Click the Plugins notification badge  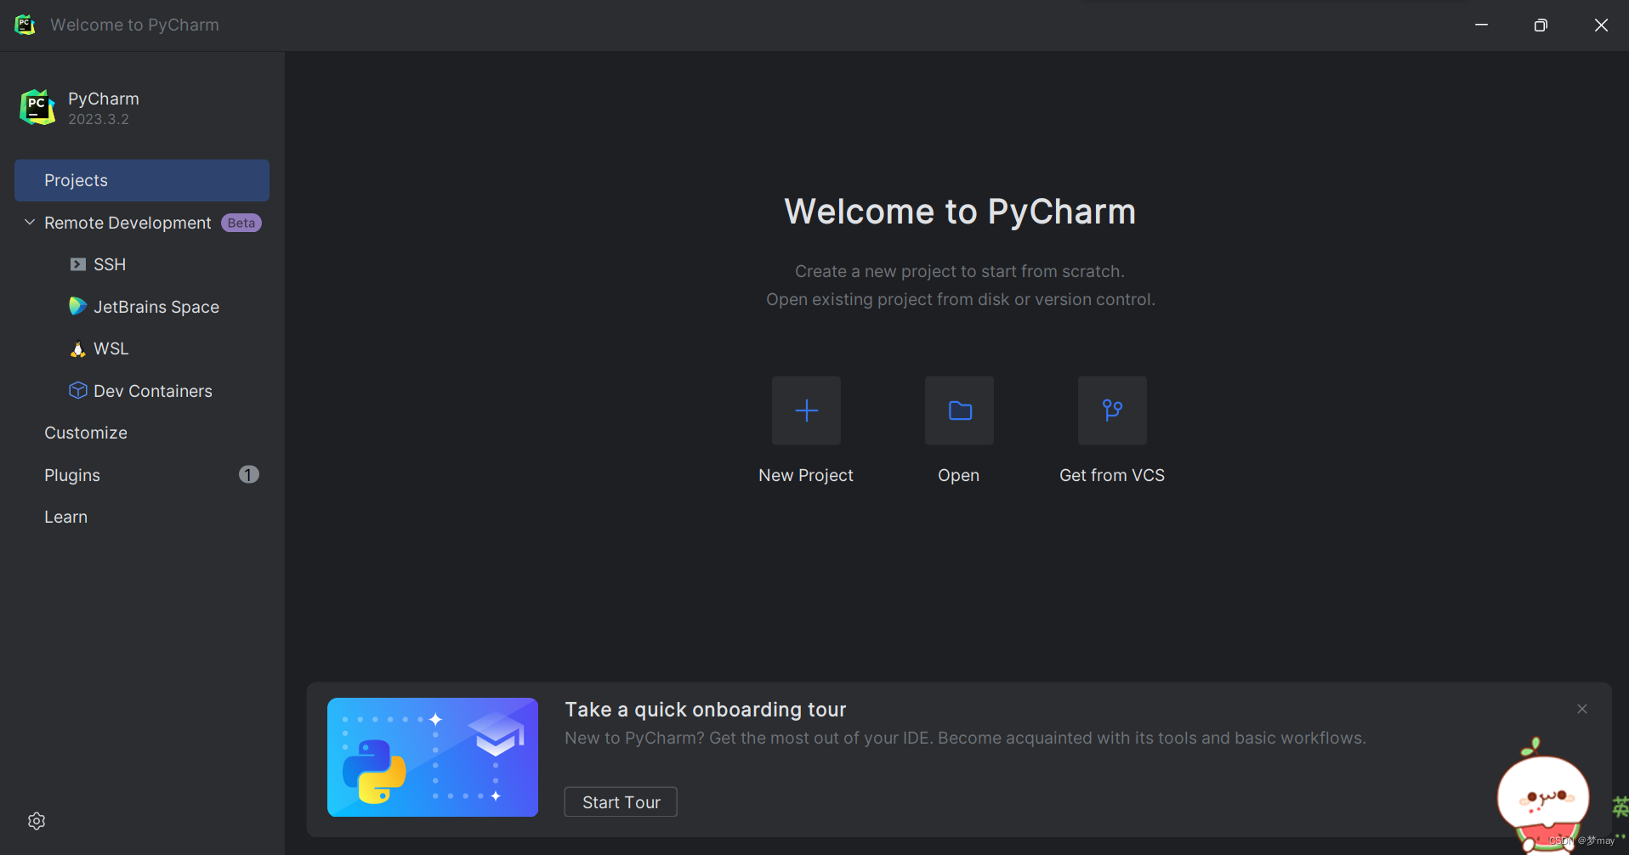[x=247, y=474]
